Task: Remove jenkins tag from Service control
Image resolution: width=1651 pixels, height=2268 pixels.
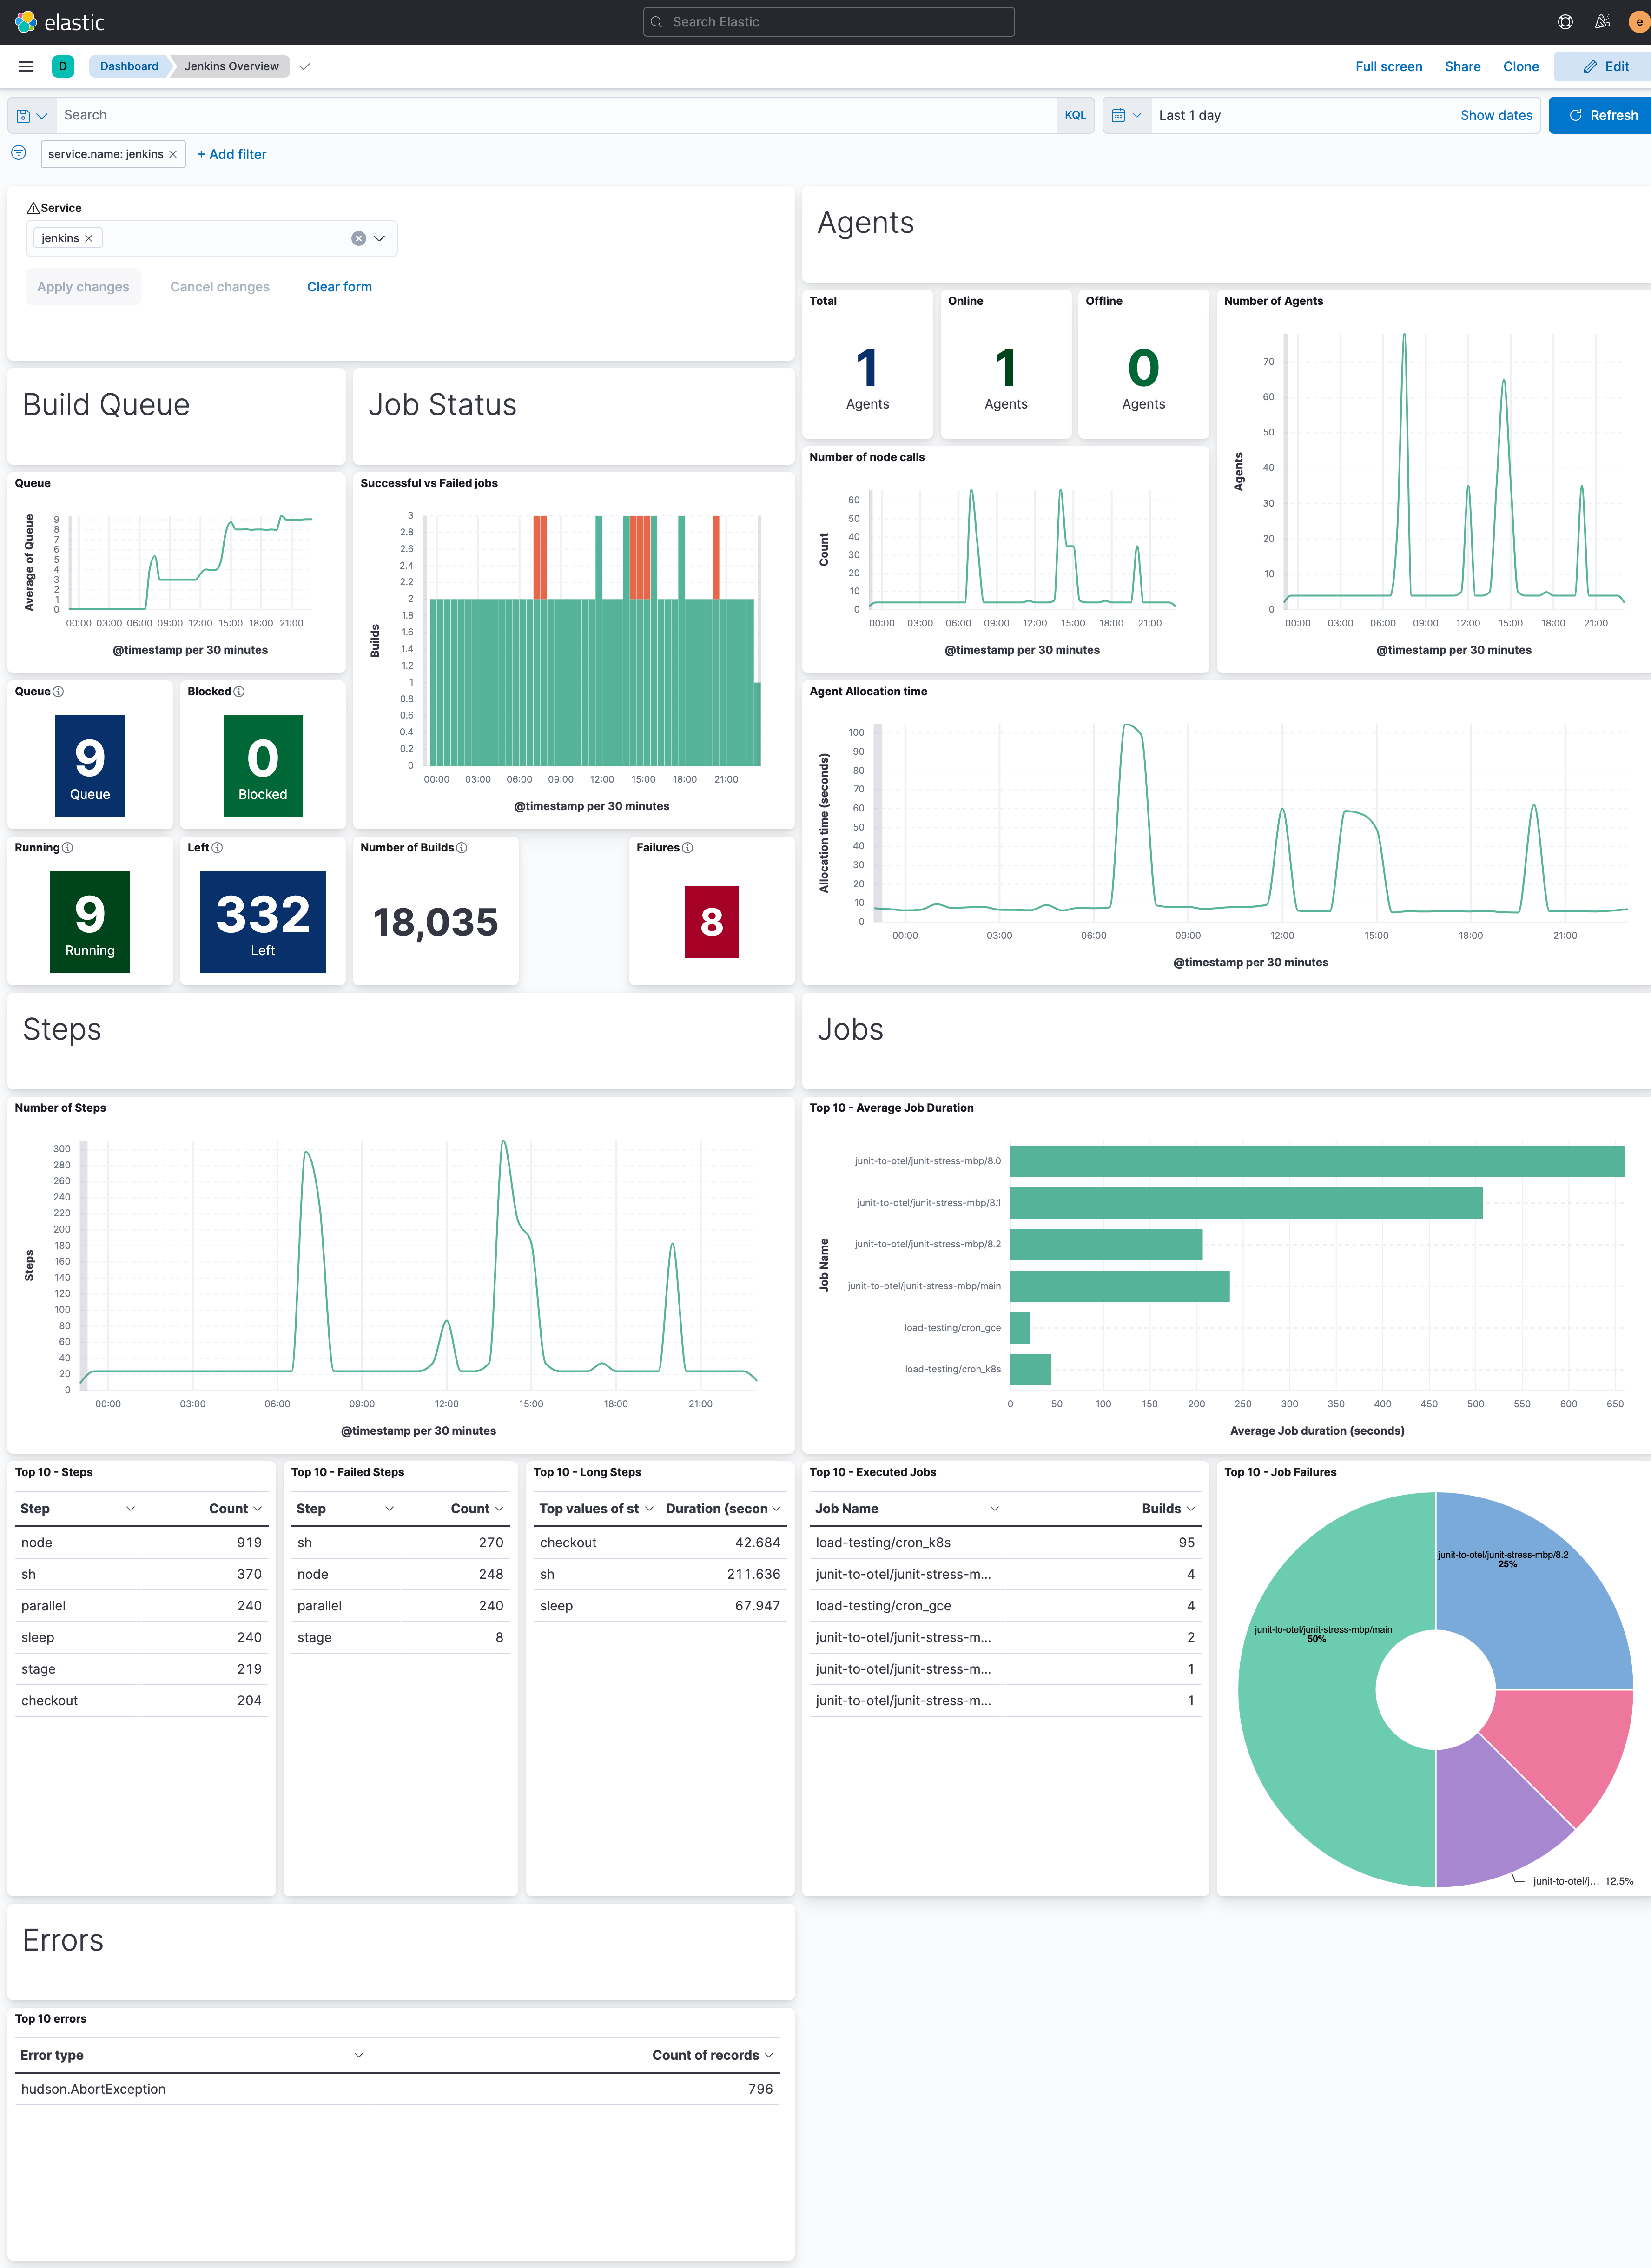Action: 89,238
